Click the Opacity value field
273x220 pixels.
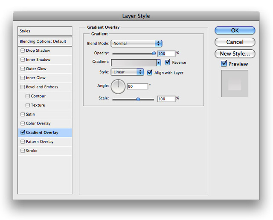pyautogui.click(x=166, y=54)
